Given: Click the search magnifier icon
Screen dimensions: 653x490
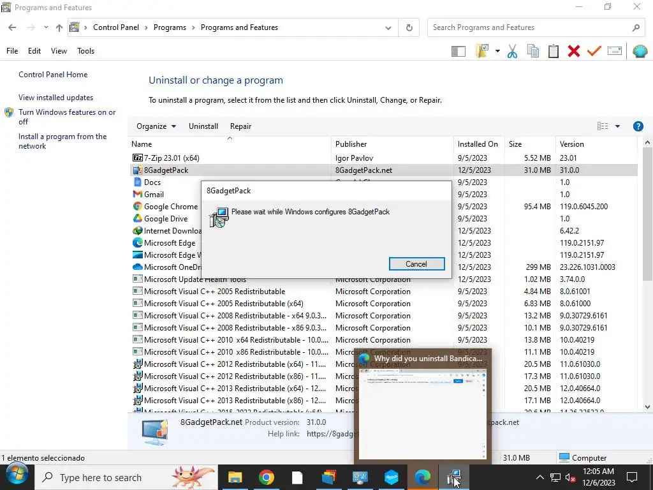Looking at the screenshot, I should pyautogui.click(x=636, y=27).
